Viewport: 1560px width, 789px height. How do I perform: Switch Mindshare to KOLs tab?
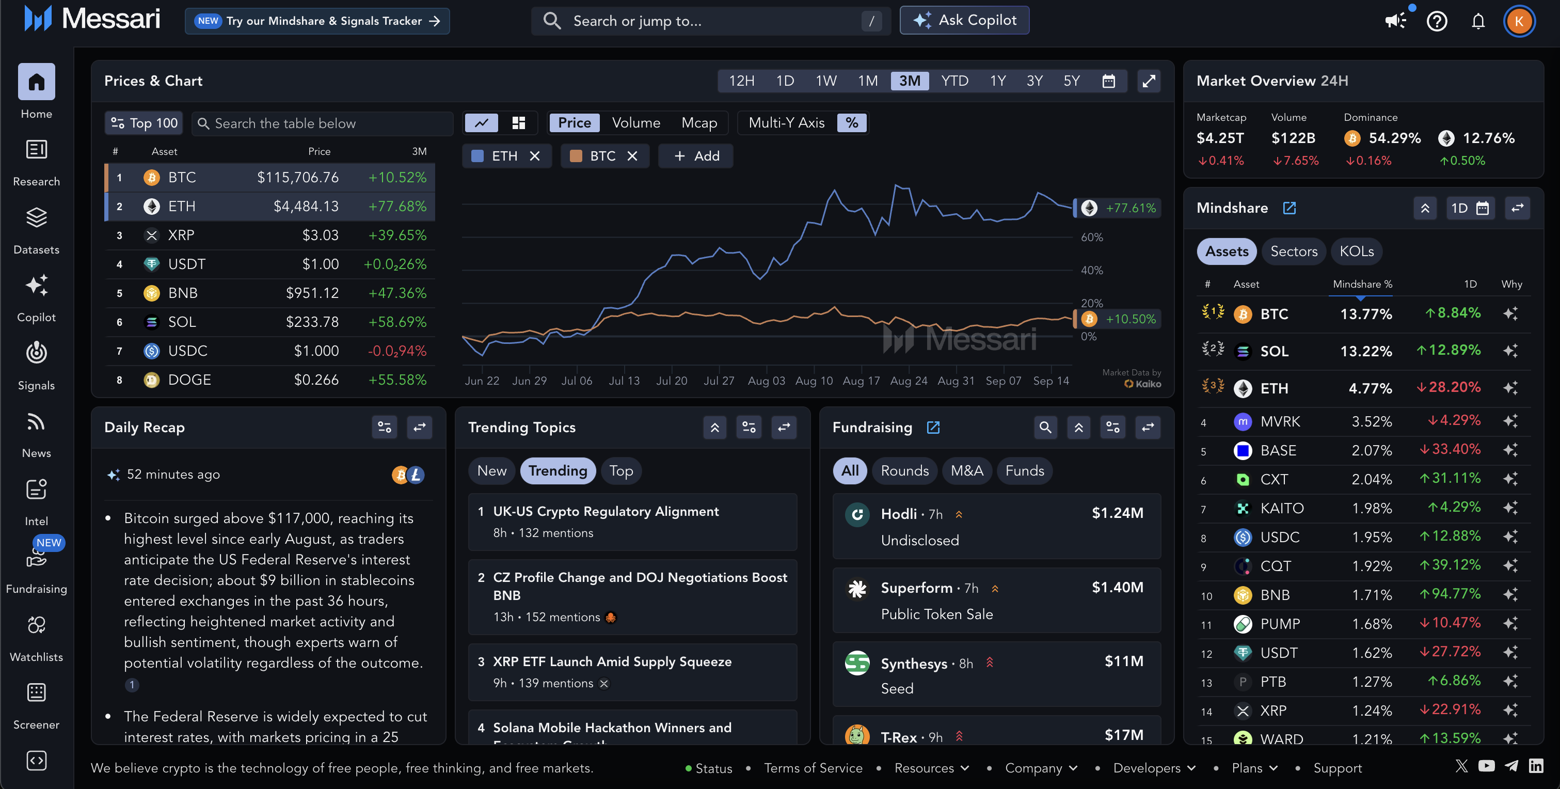pyautogui.click(x=1357, y=251)
